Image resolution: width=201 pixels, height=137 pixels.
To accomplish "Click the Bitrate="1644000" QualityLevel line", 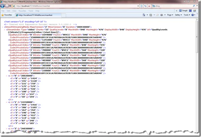I will pyautogui.click(x=57, y=35).
